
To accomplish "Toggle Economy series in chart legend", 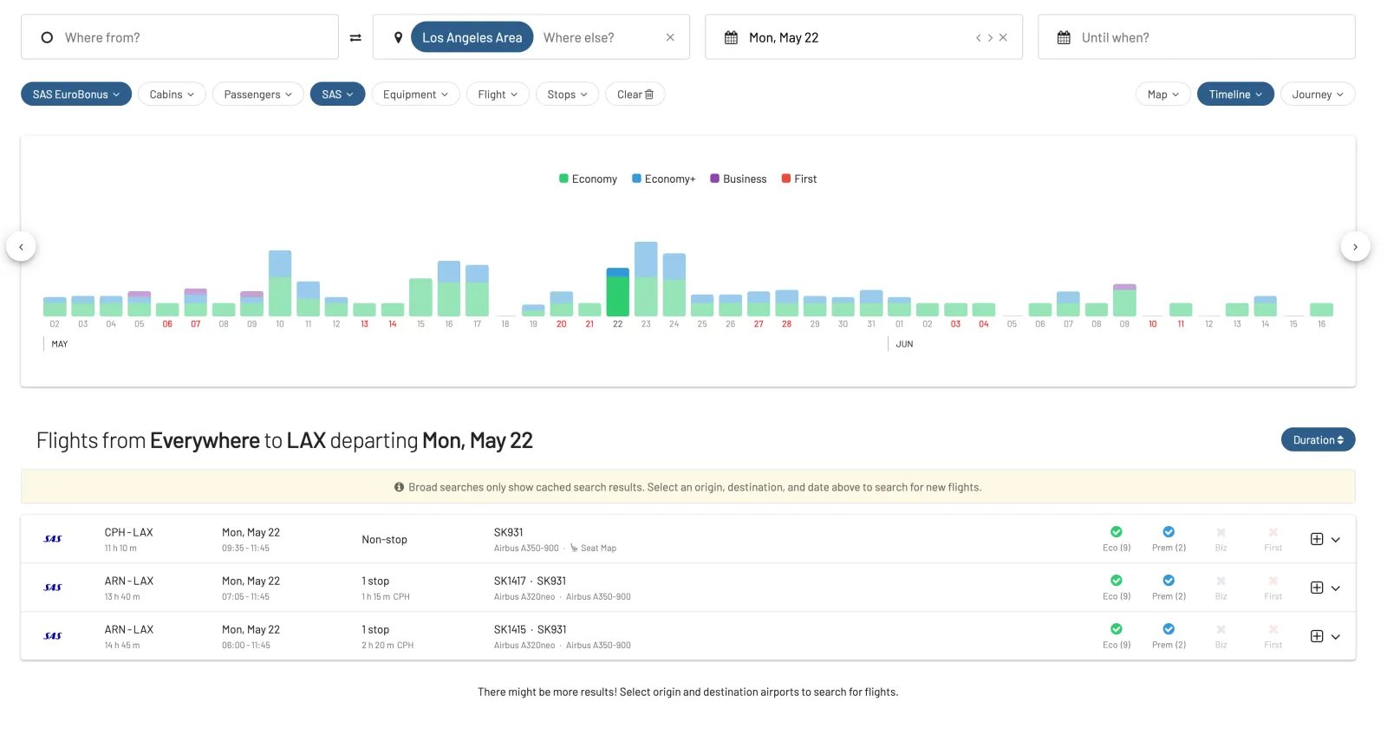I will click(588, 179).
